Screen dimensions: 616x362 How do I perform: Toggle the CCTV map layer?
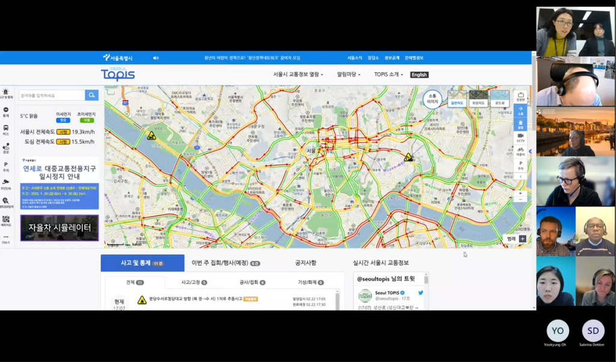[520, 138]
